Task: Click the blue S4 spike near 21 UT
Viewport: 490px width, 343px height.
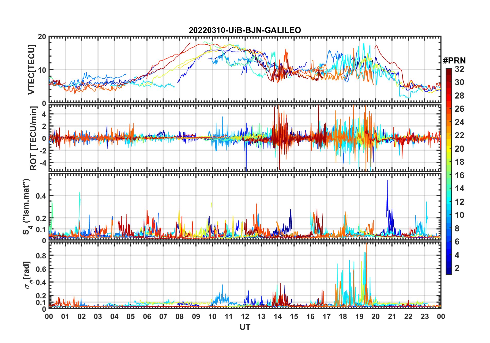Action: click(387, 196)
